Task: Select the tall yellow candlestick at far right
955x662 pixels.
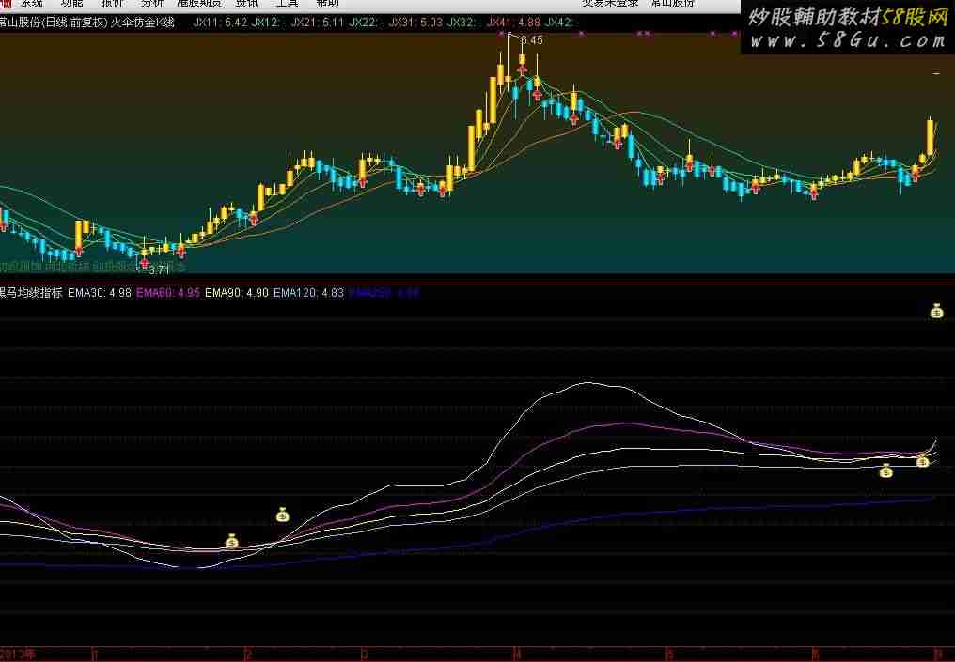Action: click(x=931, y=138)
